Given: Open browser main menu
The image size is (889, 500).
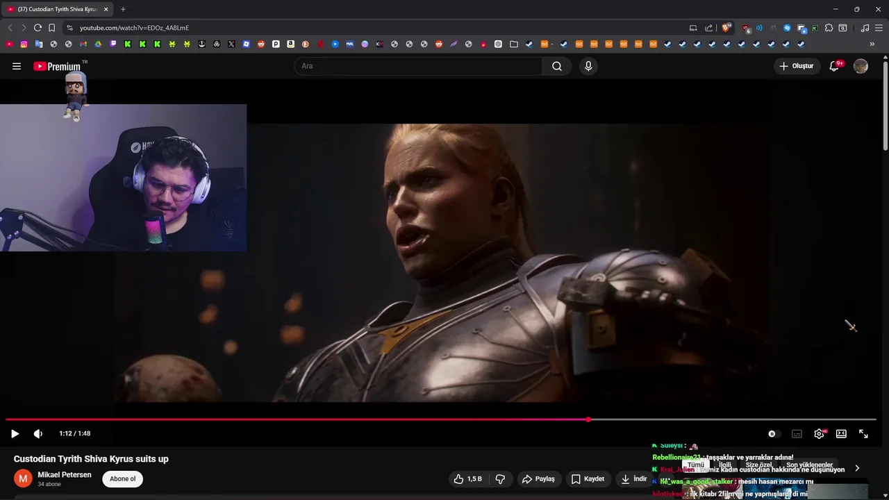Looking at the screenshot, I should [879, 28].
